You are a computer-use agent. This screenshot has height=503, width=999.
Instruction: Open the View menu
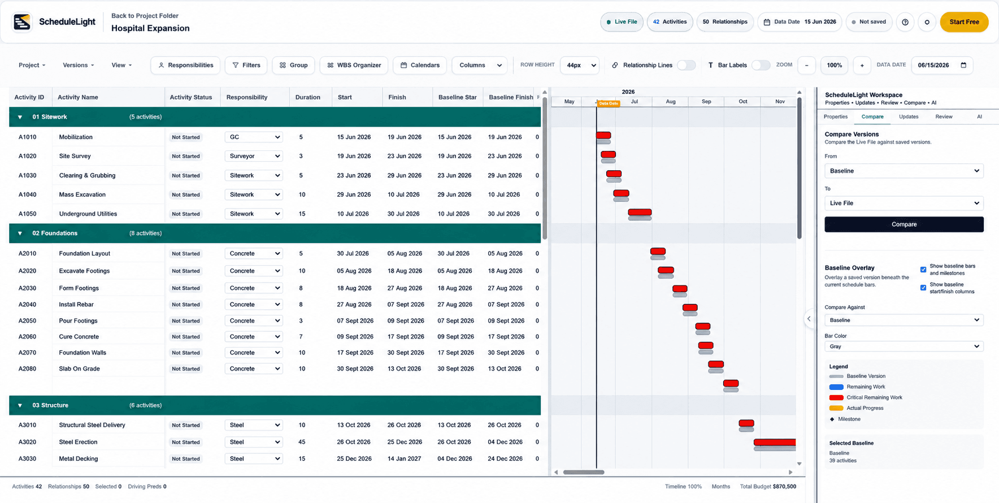click(121, 65)
